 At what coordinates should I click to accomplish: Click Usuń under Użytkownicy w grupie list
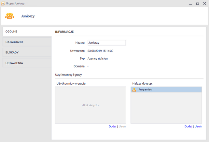[122, 126]
